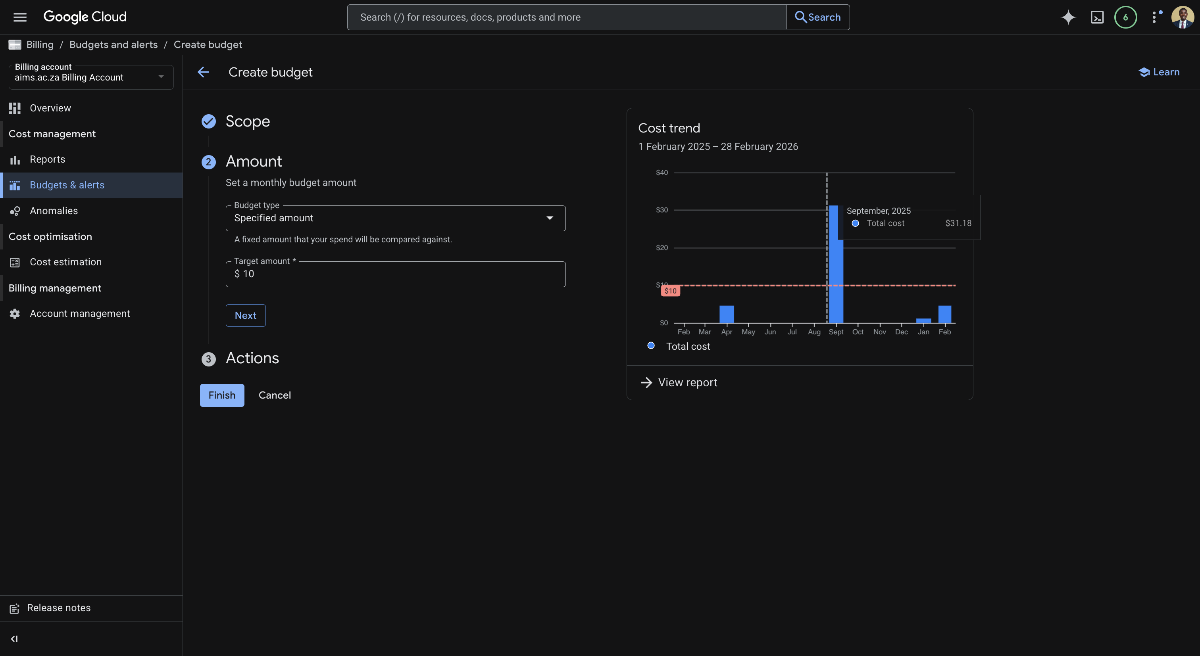The height and width of the screenshot is (656, 1200).
Task: Open Account management settings gear
Action: pyautogui.click(x=14, y=313)
